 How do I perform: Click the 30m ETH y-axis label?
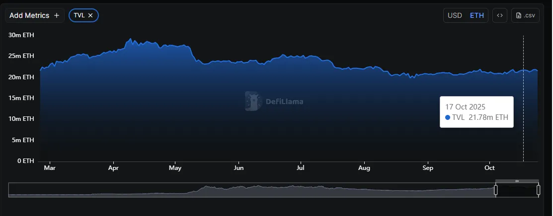point(21,35)
